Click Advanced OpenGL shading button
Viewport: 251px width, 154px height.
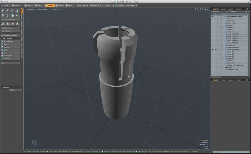[x=42, y=9]
